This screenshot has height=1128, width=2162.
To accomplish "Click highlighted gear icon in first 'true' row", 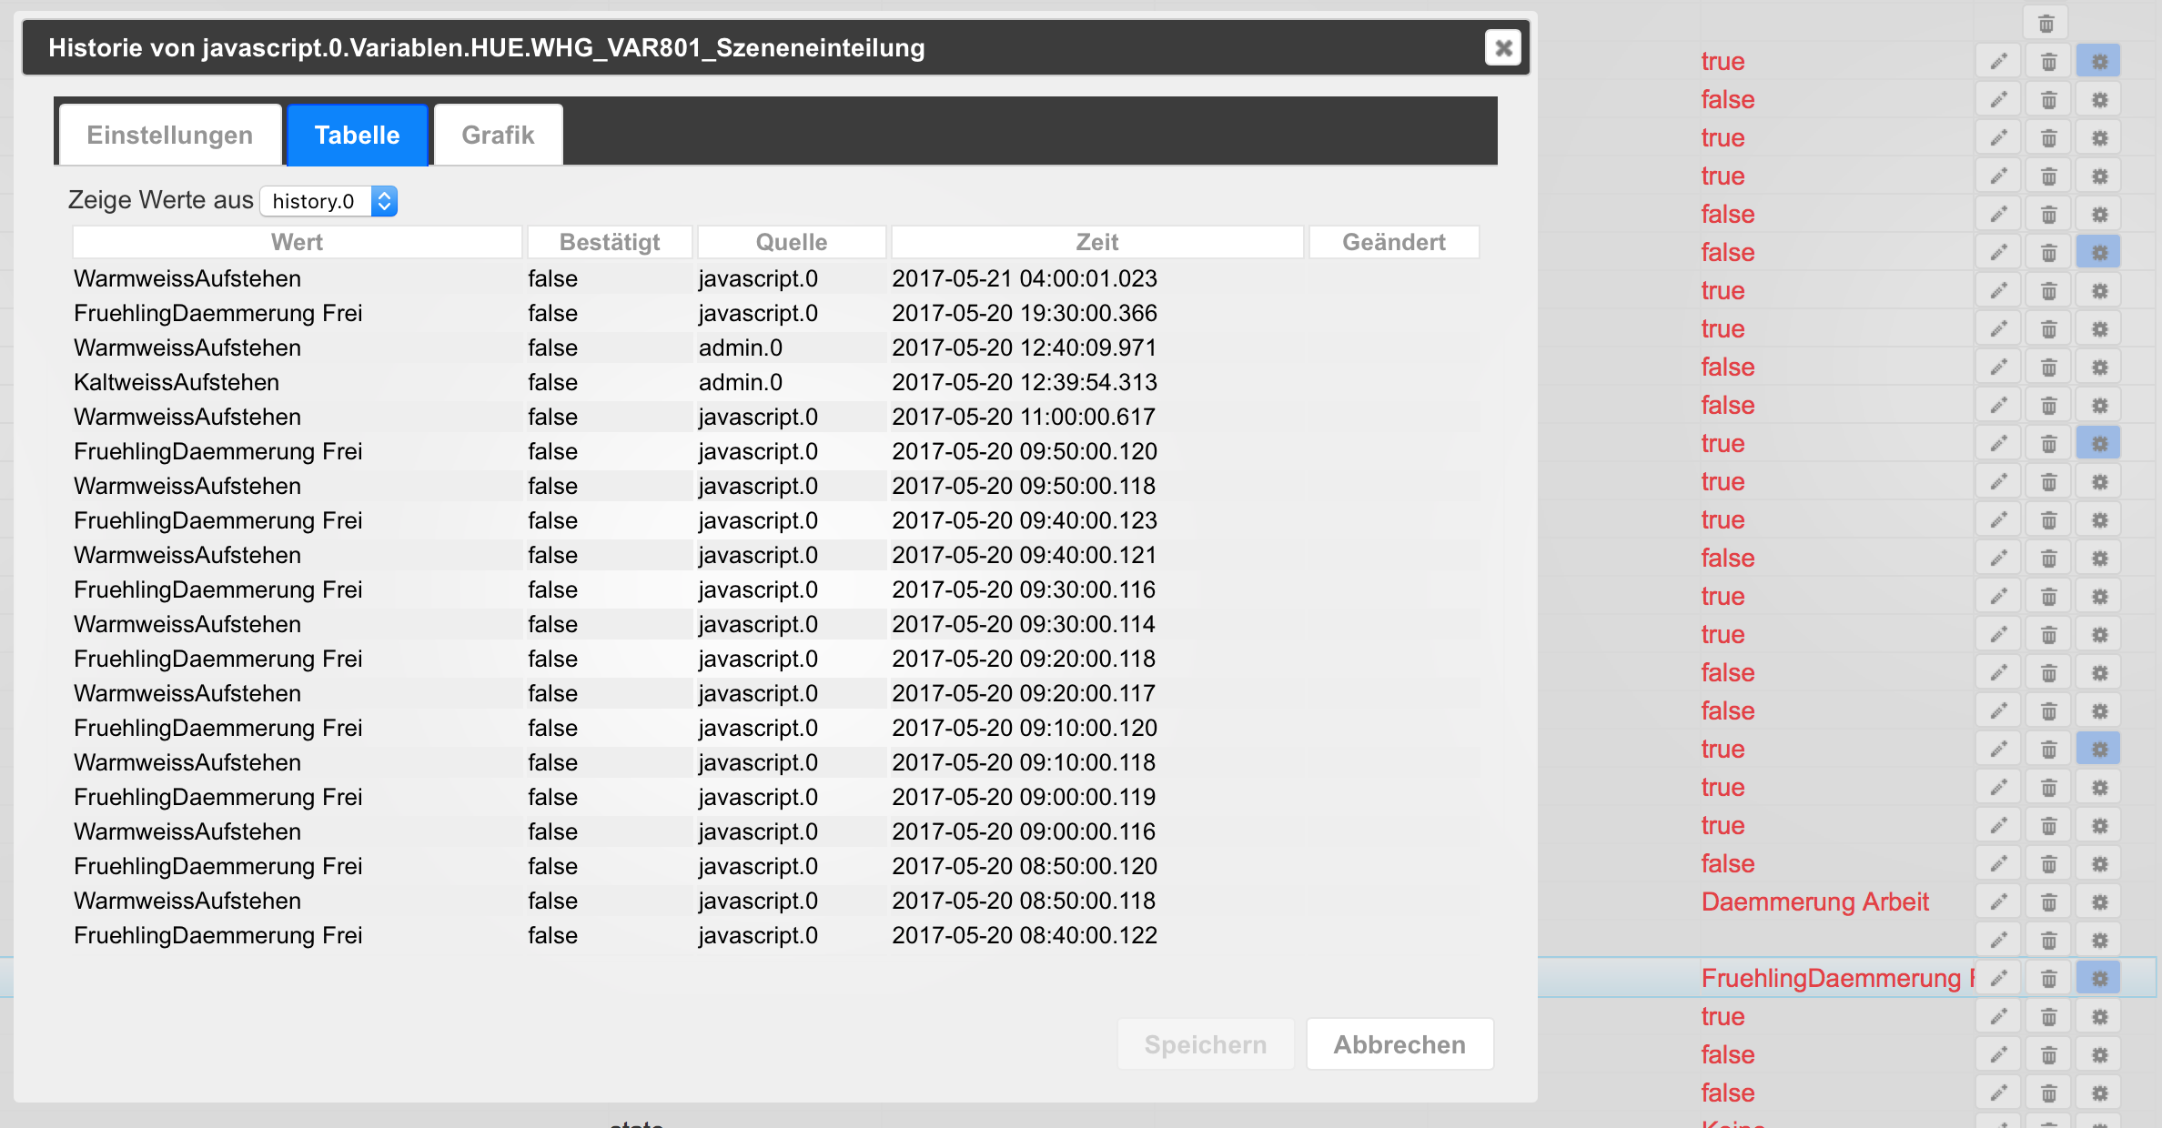I will 2099,61.
